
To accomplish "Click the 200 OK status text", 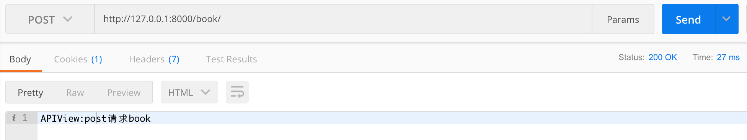I will (663, 57).
